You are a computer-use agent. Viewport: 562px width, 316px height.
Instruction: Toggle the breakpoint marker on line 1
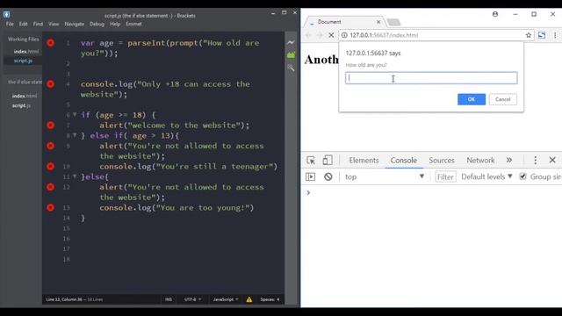tap(51, 43)
